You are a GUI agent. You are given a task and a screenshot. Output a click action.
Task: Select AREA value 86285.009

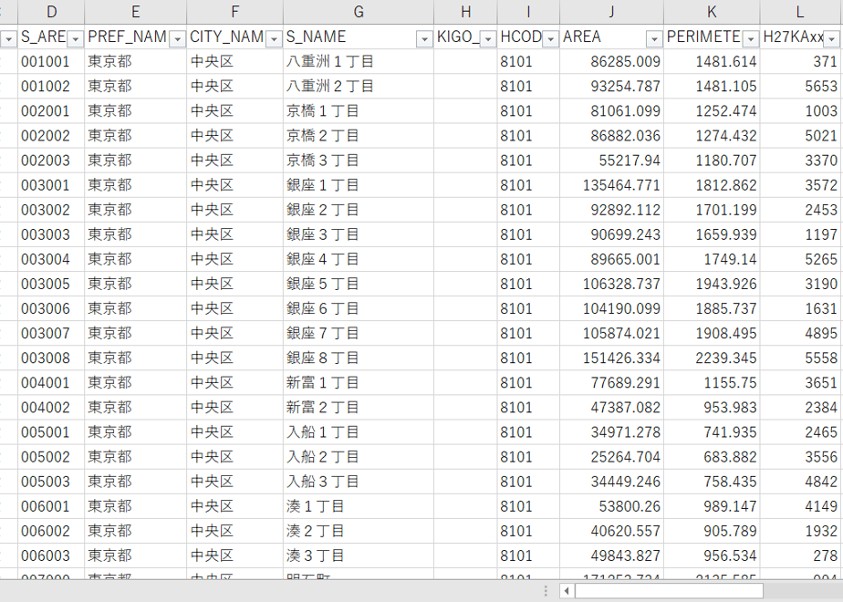pyautogui.click(x=612, y=62)
